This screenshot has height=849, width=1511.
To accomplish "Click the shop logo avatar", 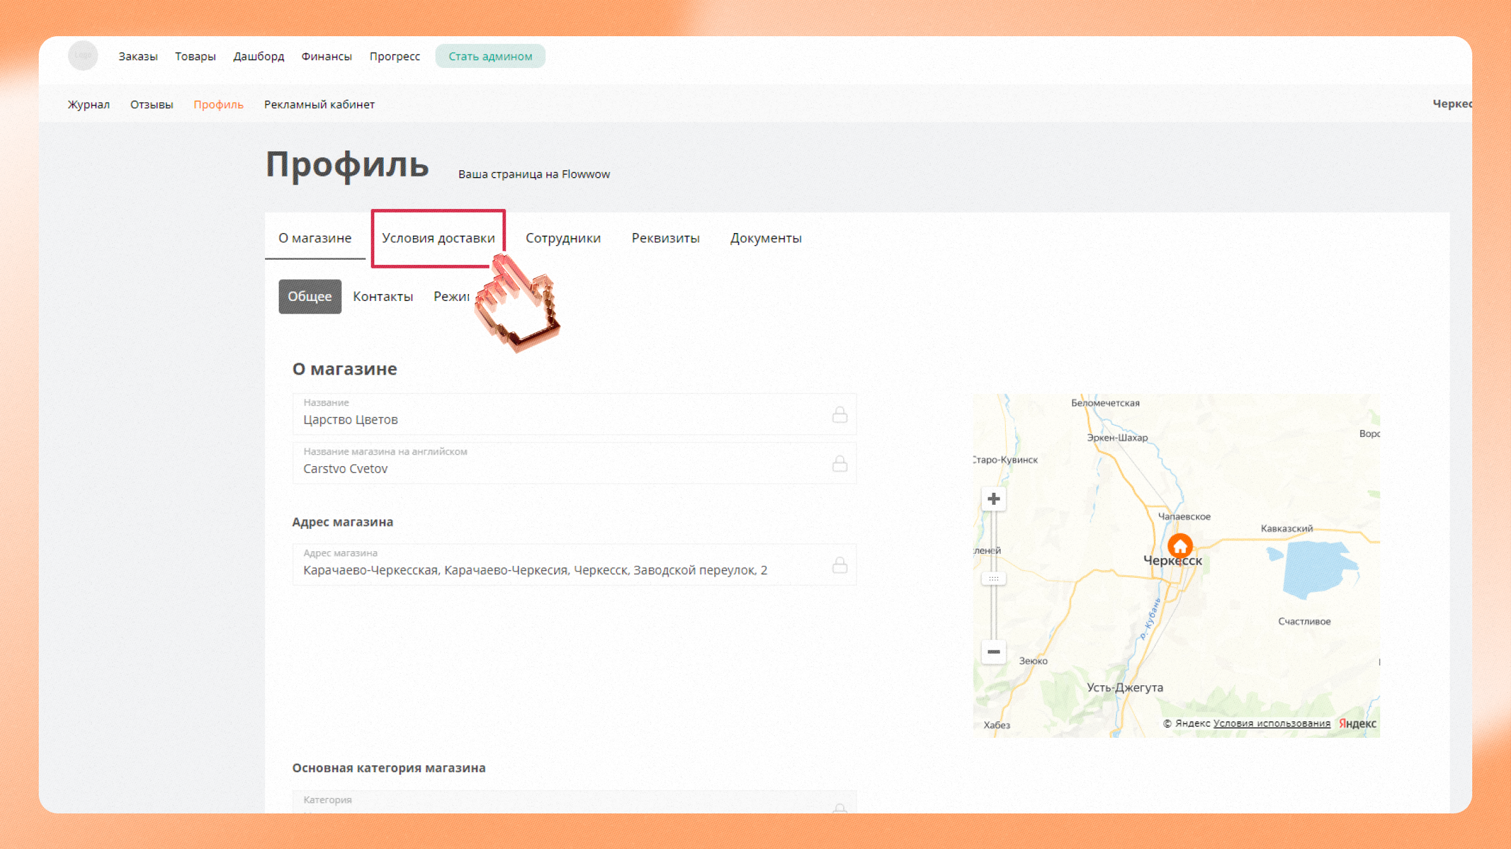I will [x=83, y=55].
